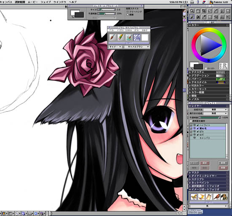The width and height of the screenshot is (232, 216).
Task: Select the Pen tool in toolbox
Action: coord(221,11)
